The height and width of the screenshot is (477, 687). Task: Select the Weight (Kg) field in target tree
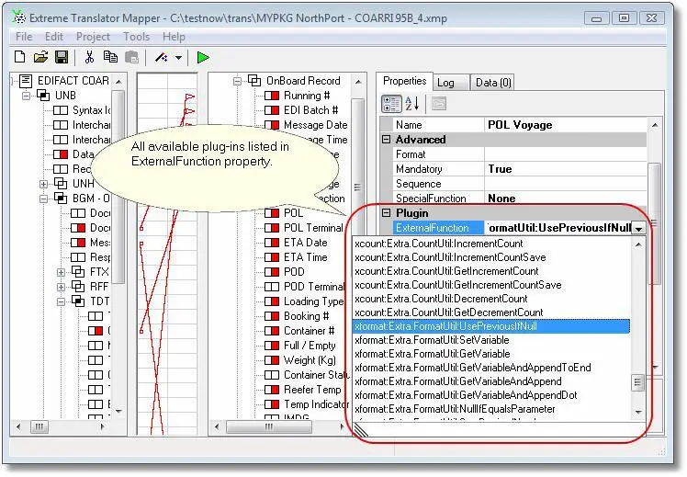click(x=310, y=360)
